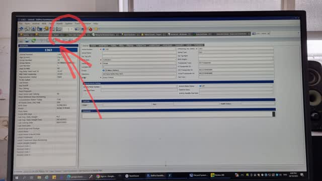Image resolution: width=322 pixels, height=181 pixels.
Task: Click the Days In Milk row in left panel
Action: tap(48, 68)
